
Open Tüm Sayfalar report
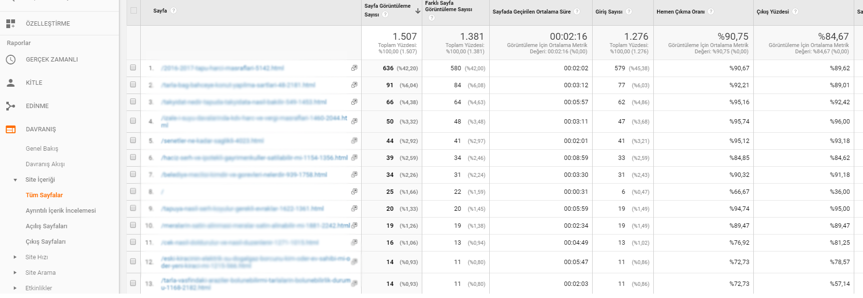click(44, 195)
